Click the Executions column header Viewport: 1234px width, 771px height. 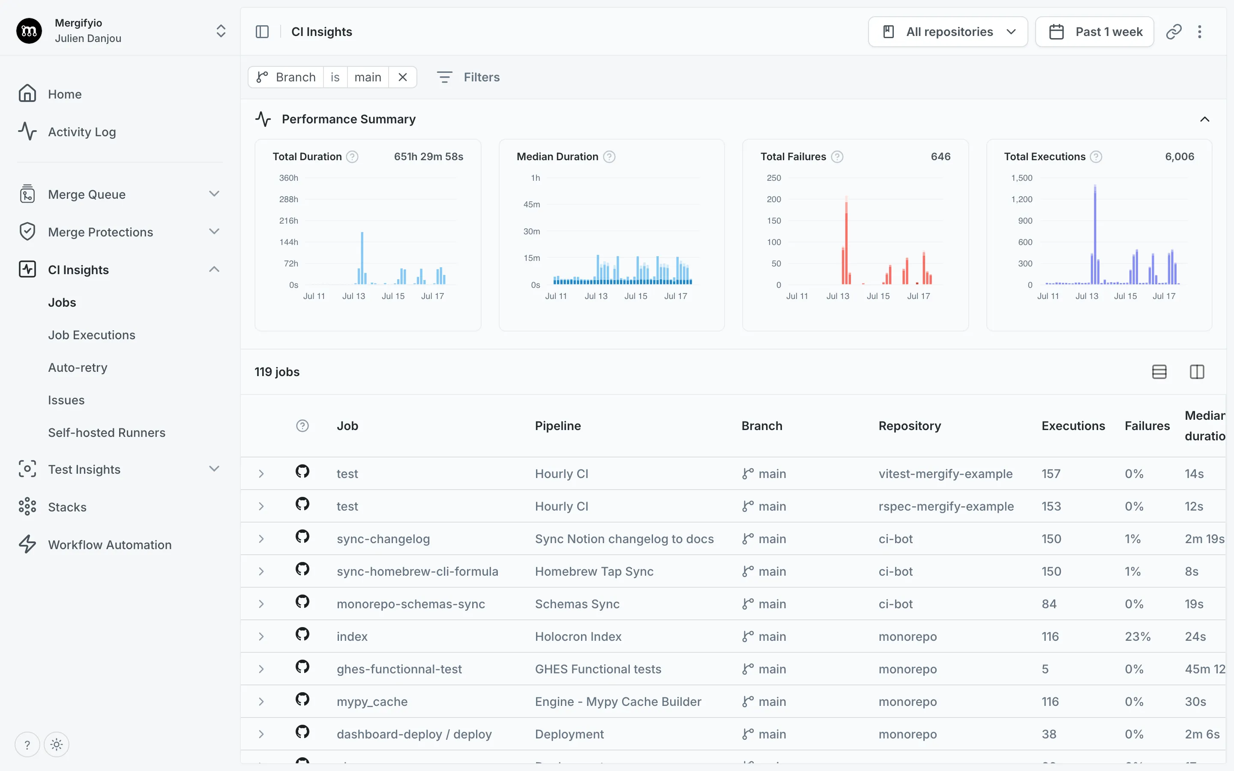[x=1073, y=426]
